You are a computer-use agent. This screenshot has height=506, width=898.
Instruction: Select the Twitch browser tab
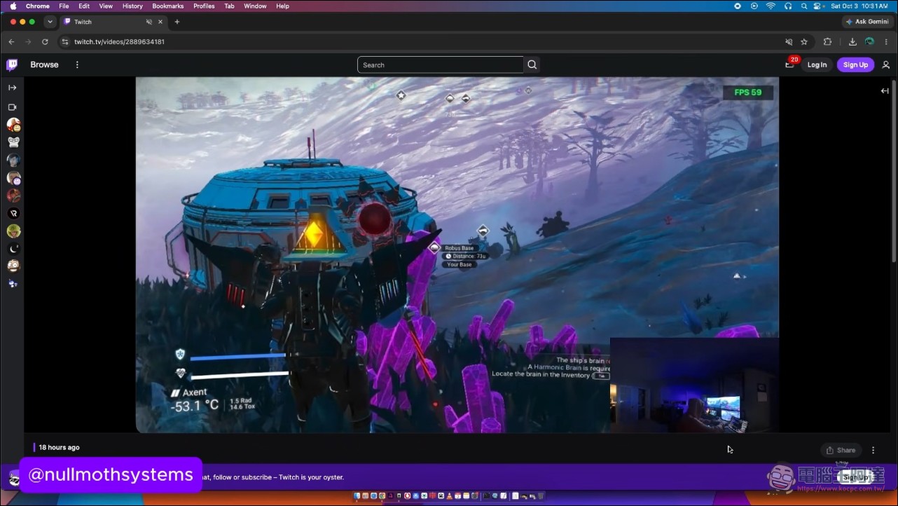click(114, 22)
